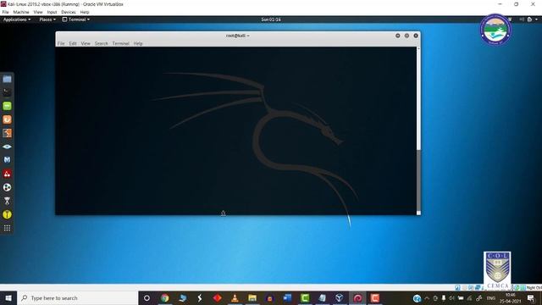542x305 pixels.
Task: Click the lightning bolt icon in the taskbar
Action: pos(200,297)
